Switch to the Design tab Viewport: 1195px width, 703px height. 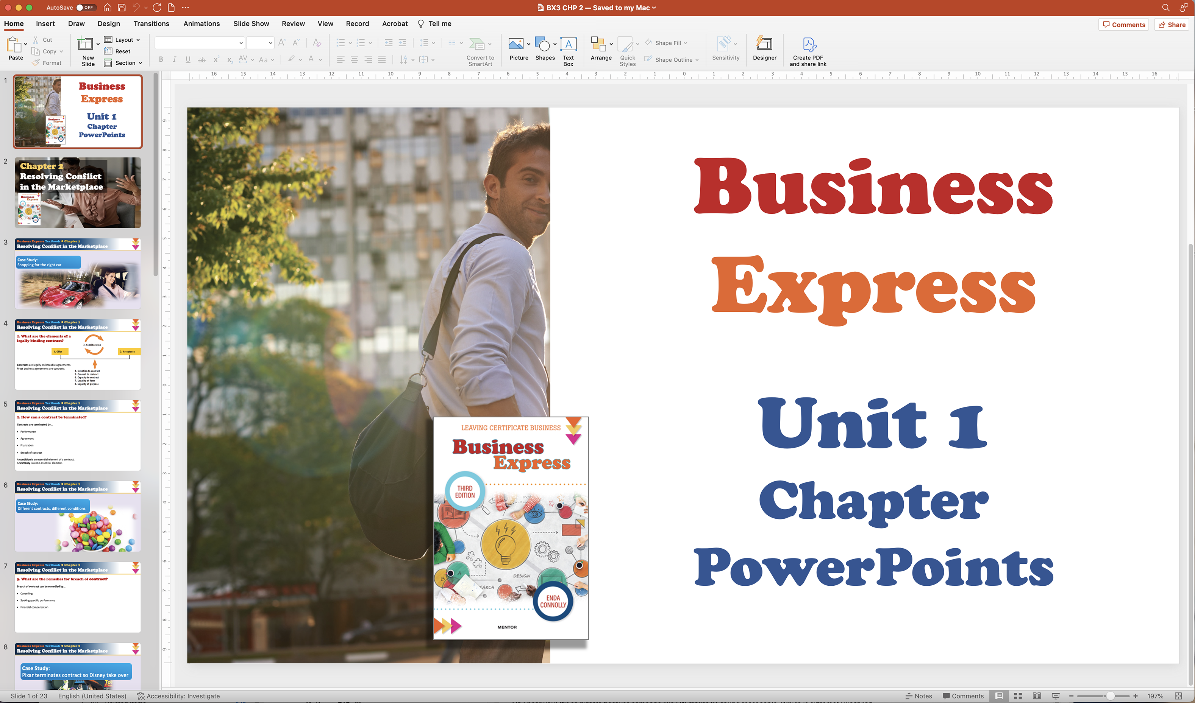tap(109, 24)
